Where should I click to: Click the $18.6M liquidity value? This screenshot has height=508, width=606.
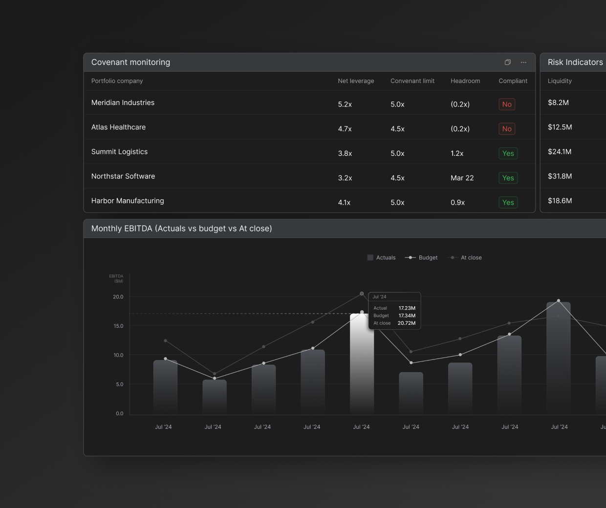click(560, 201)
